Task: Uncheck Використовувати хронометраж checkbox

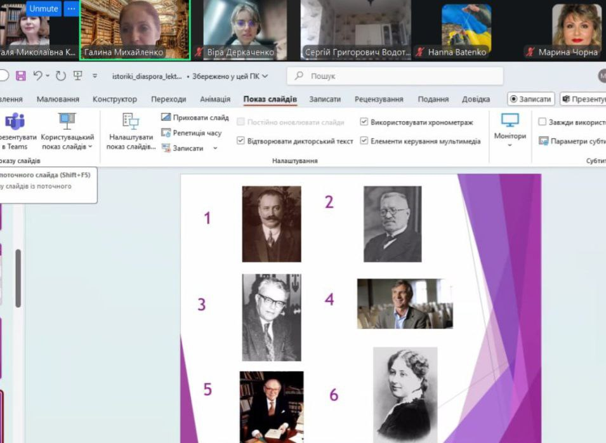Action: click(364, 122)
